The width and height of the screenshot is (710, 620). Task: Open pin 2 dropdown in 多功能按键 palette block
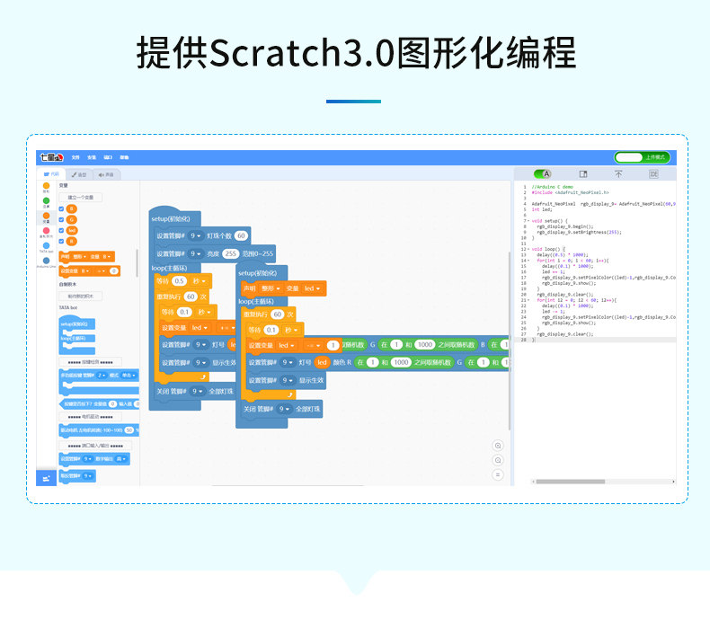click(x=102, y=376)
